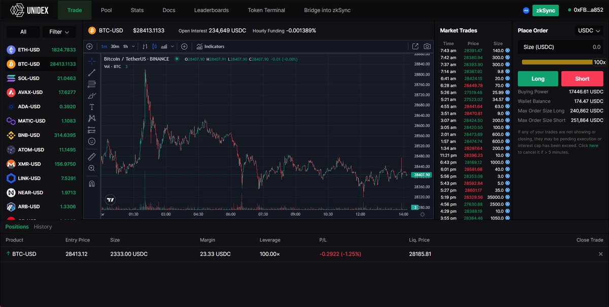Select the 30m chart timeframe
Image resolution: width=609 pixels, height=307 pixels.
tap(115, 46)
